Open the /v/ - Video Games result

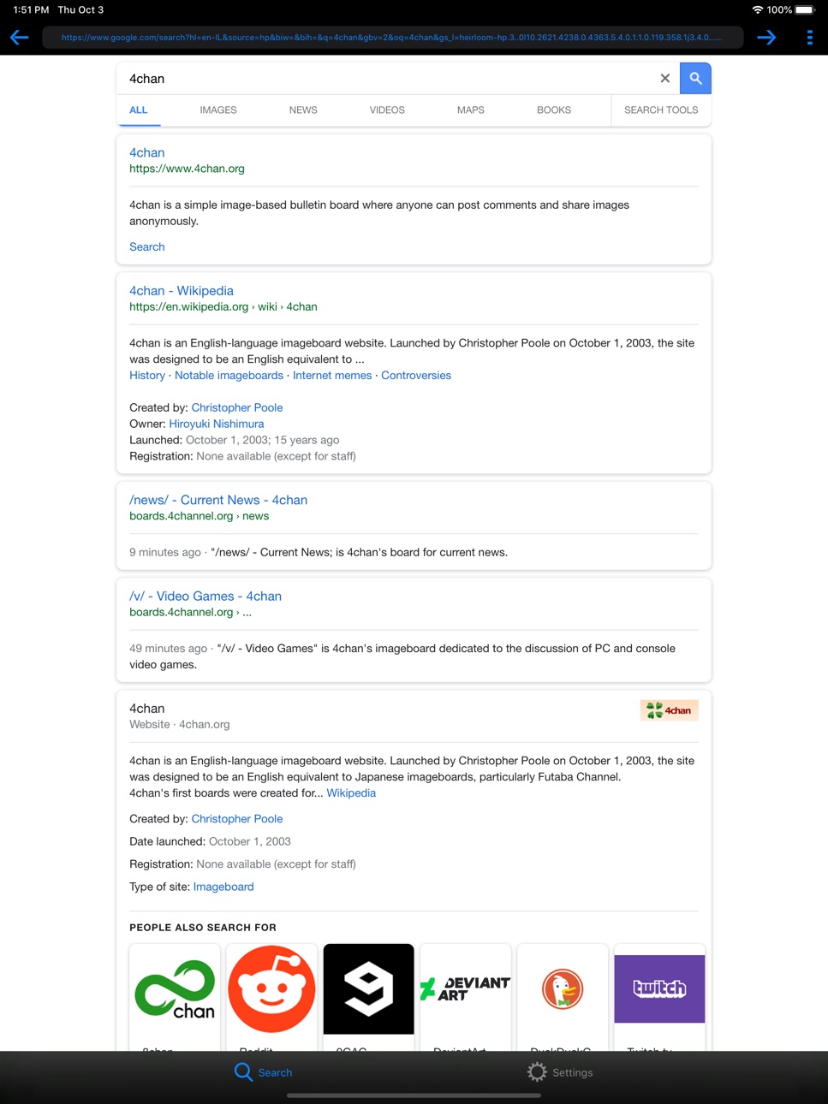click(x=206, y=597)
